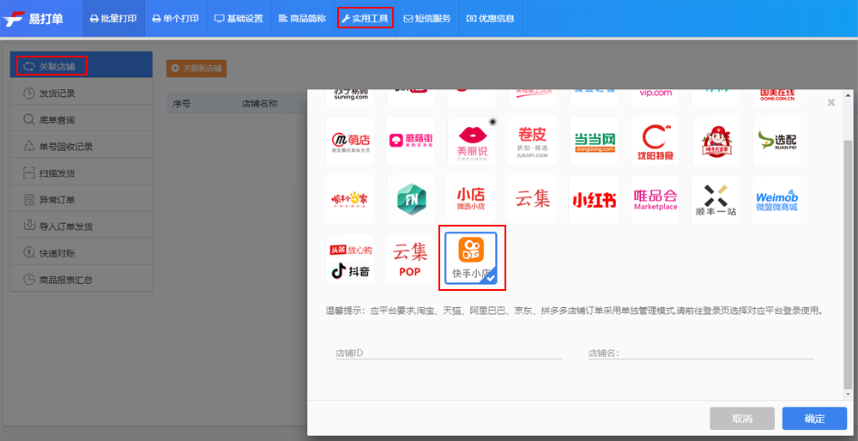Click the 序号 column header
858x441 pixels.
pos(182,104)
